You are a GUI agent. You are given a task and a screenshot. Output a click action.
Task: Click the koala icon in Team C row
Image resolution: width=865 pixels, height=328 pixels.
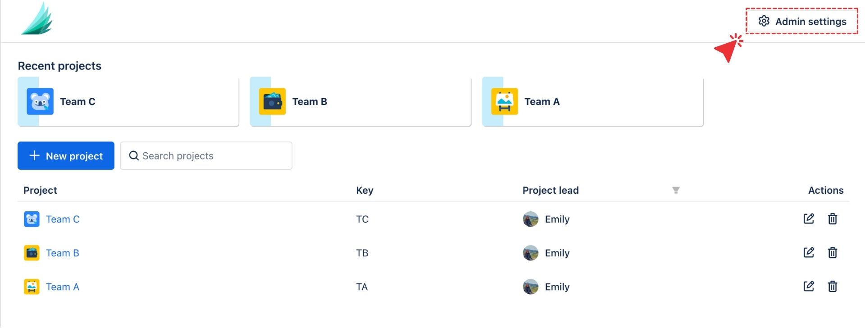pyautogui.click(x=32, y=219)
